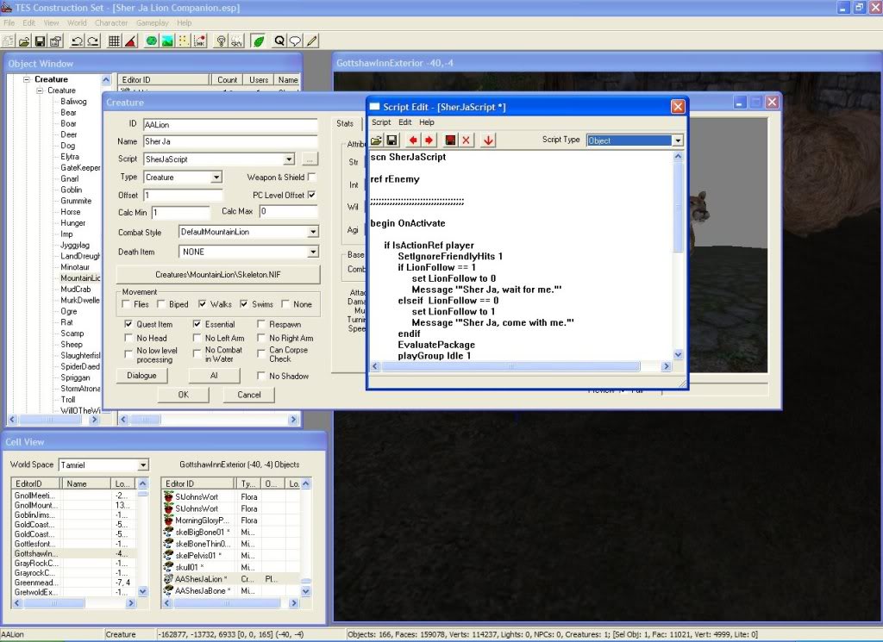Screen dimensions: 883x642
Task: Open dialogue editing with the speech bubble icon
Action: pyautogui.click(x=295, y=41)
